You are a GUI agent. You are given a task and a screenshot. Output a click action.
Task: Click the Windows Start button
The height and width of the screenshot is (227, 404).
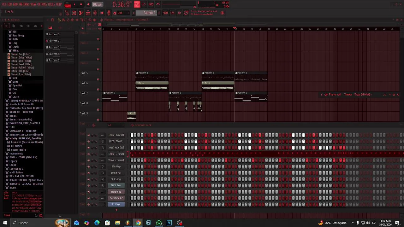[5, 223]
